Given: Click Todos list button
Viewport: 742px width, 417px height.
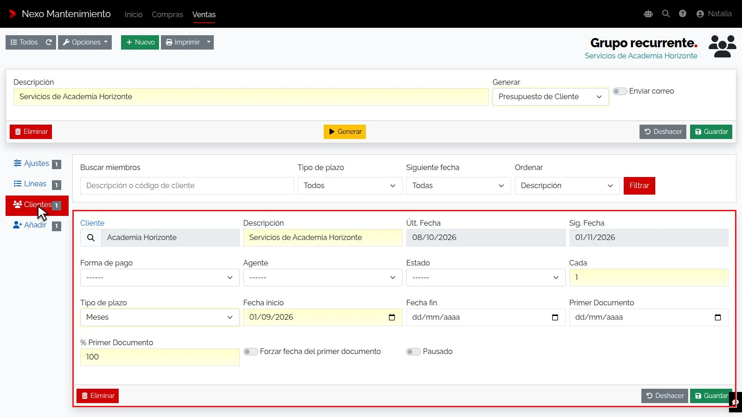Looking at the screenshot, I should click(24, 42).
